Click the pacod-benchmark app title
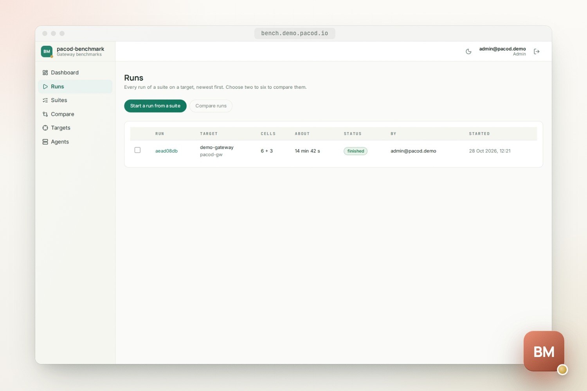The image size is (587, 391). (80, 49)
